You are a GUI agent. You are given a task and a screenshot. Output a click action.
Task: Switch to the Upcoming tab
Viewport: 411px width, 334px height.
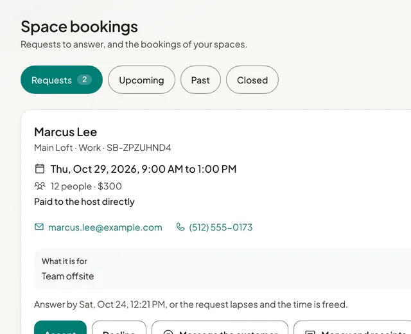[141, 80]
